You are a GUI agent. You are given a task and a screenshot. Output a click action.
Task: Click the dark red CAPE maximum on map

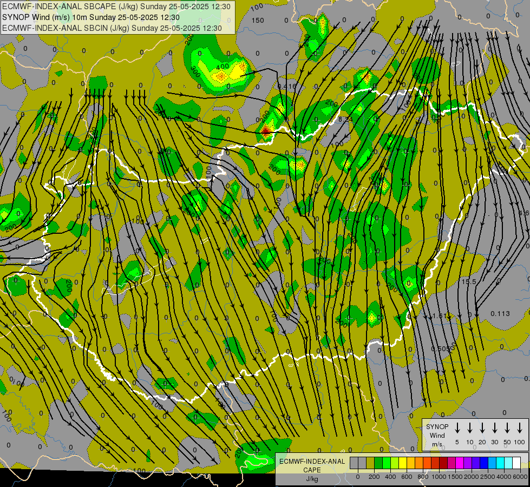[x=266, y=130]
